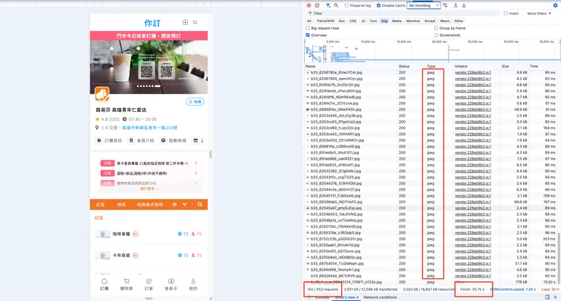Select the All filter type
Screen dimensions: 561x301
click(309, 20)
